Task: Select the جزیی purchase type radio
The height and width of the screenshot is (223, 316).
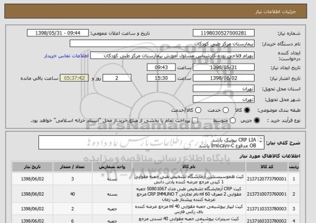Action: pos(257,121)
